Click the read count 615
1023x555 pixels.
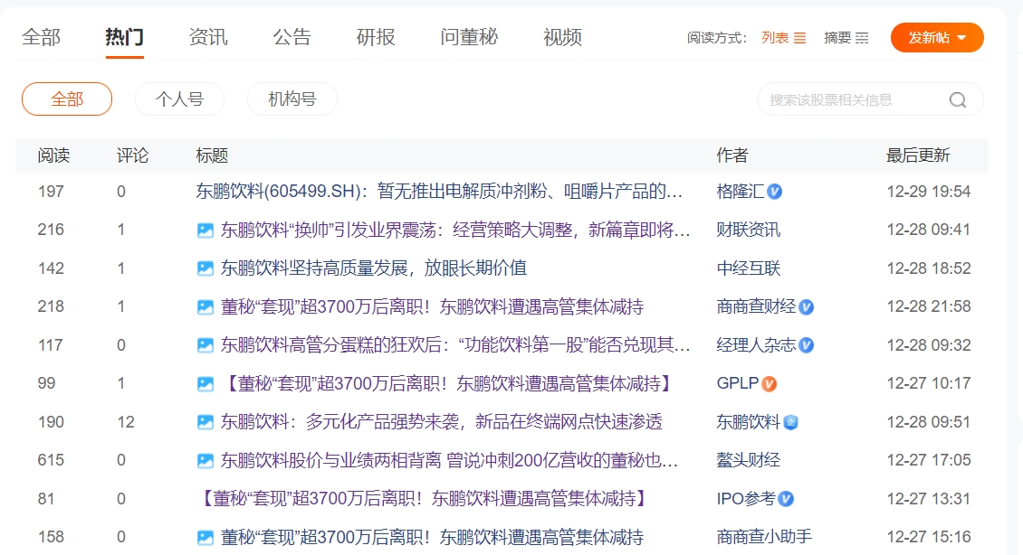point(51,461)
